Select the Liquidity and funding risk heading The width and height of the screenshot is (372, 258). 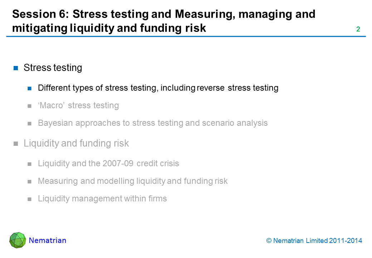(x=76, y=143)
